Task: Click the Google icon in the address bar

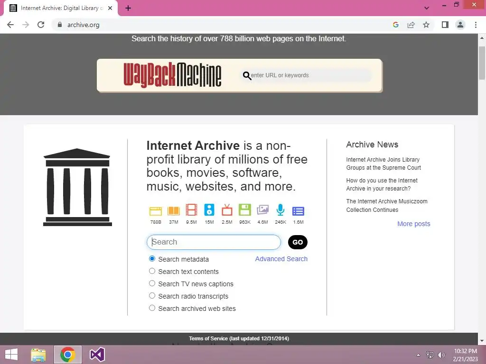Action: coord(395,25)
